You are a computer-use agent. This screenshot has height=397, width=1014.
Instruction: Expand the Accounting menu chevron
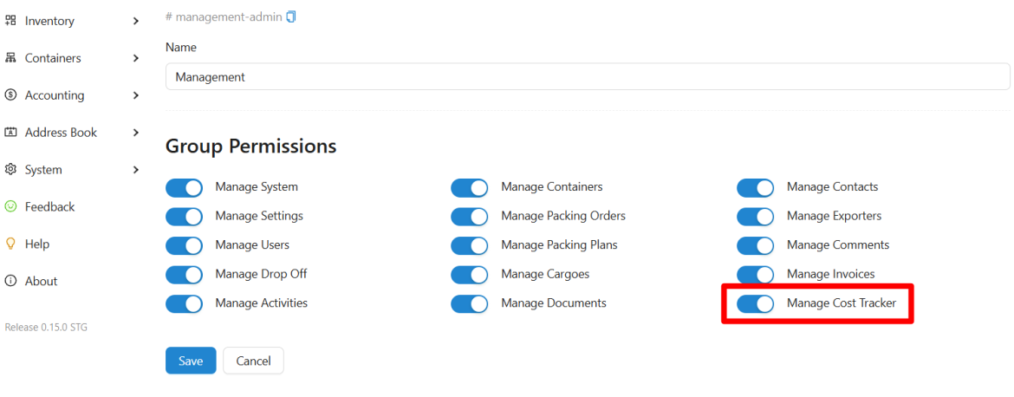[136, 95]
